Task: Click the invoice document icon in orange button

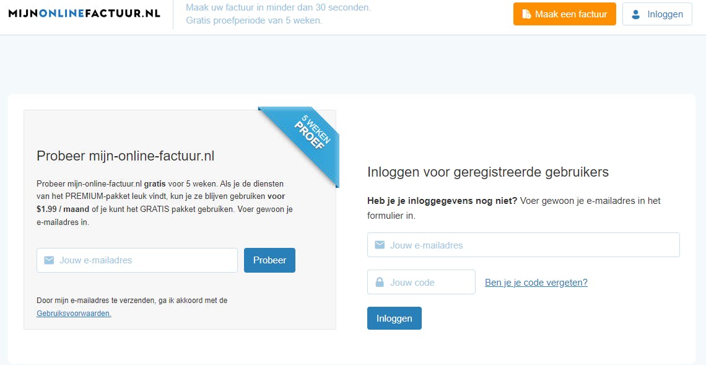Action: coord(526,14)
